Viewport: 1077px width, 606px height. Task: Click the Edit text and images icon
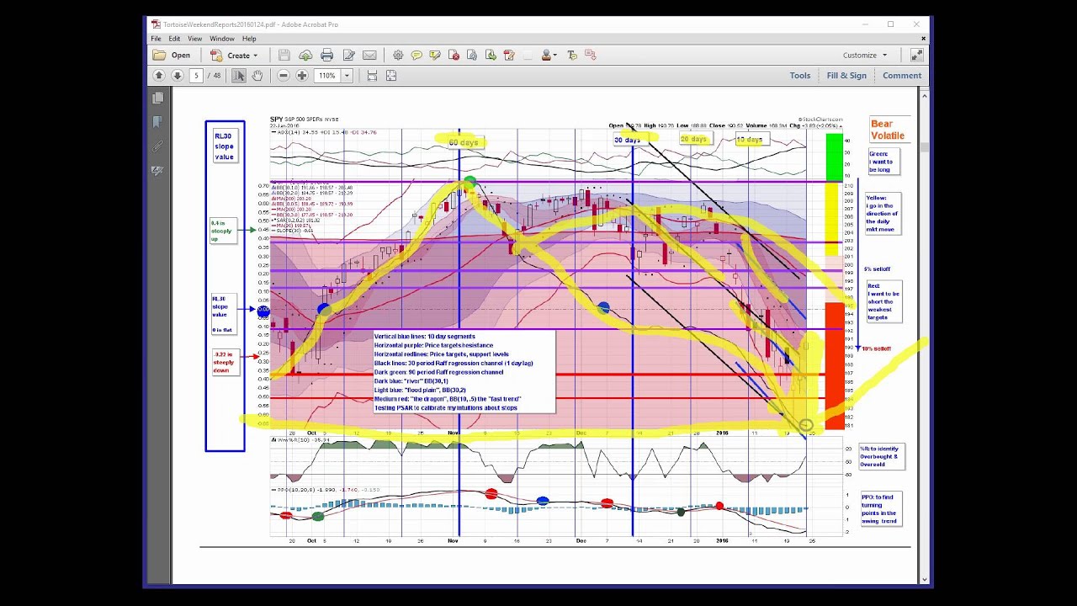(x=348, y=56)
